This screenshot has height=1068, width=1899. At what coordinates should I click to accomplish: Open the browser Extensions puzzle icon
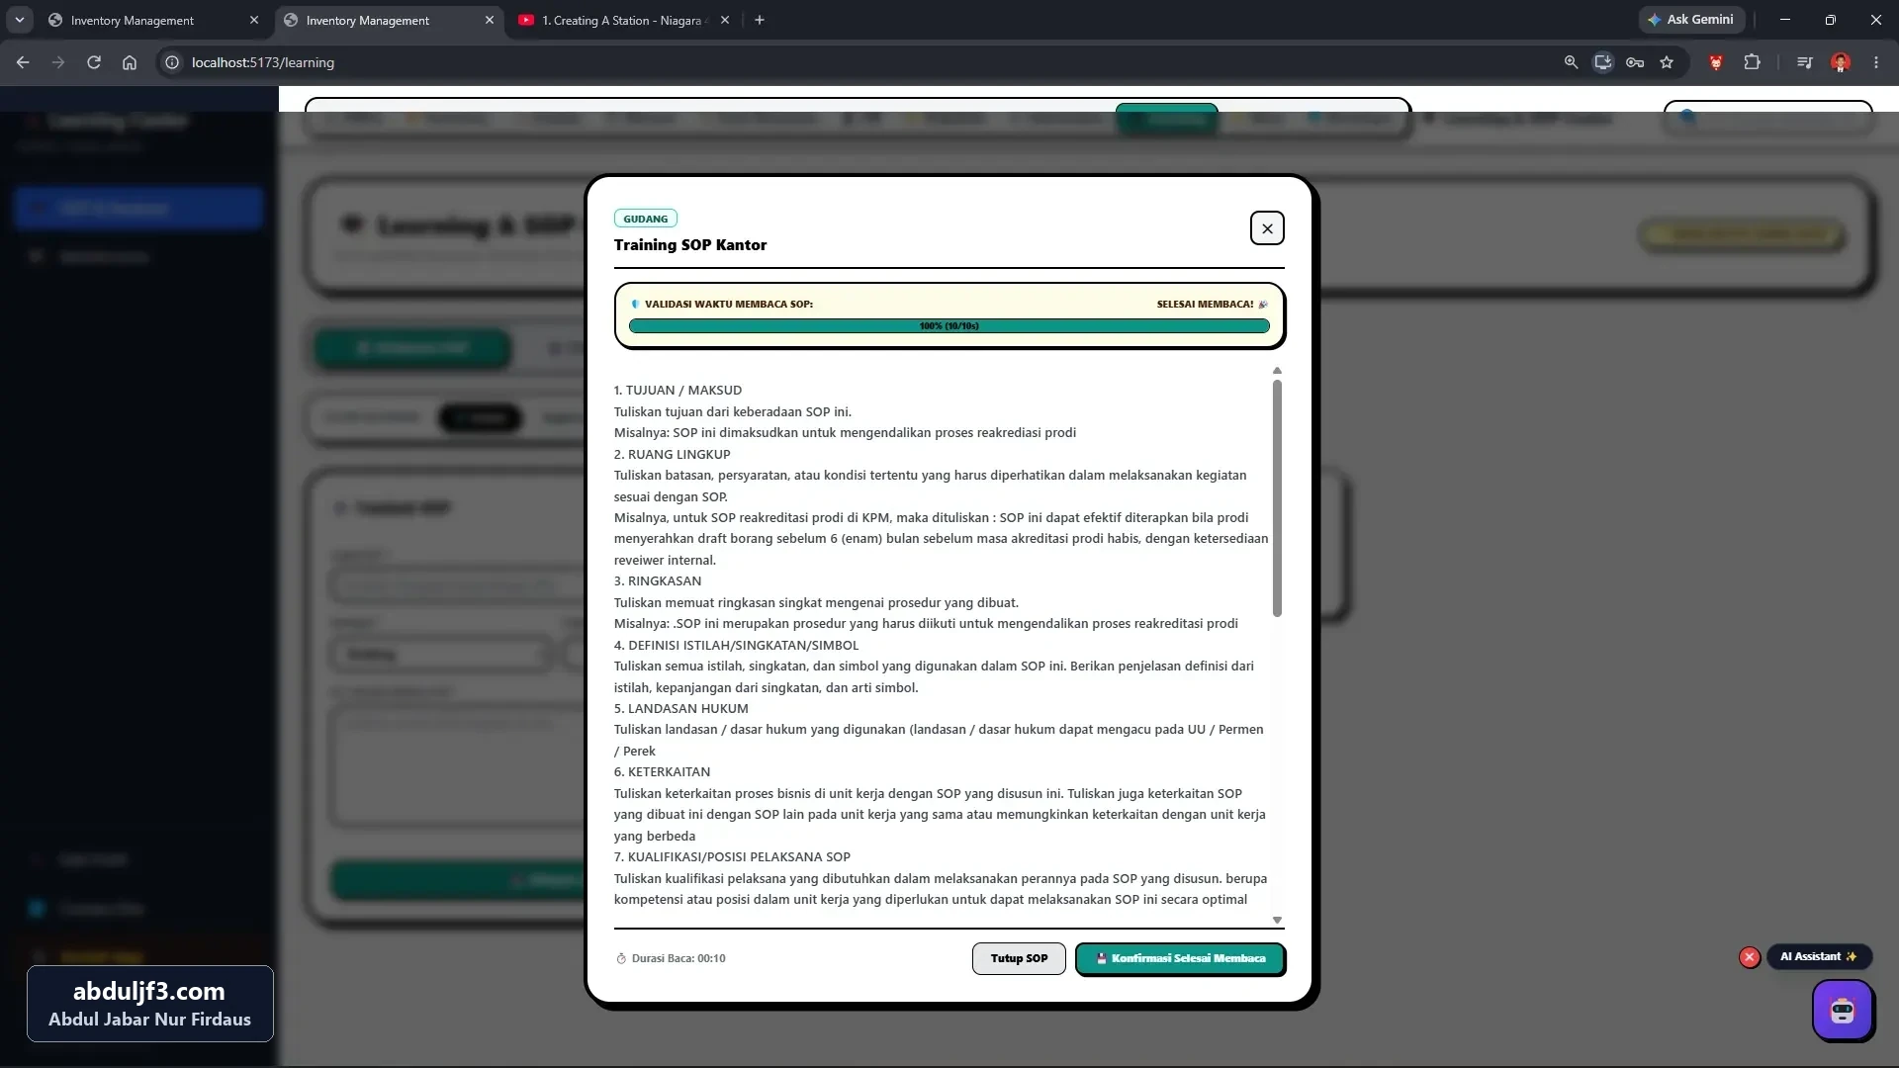(1752, 62)
